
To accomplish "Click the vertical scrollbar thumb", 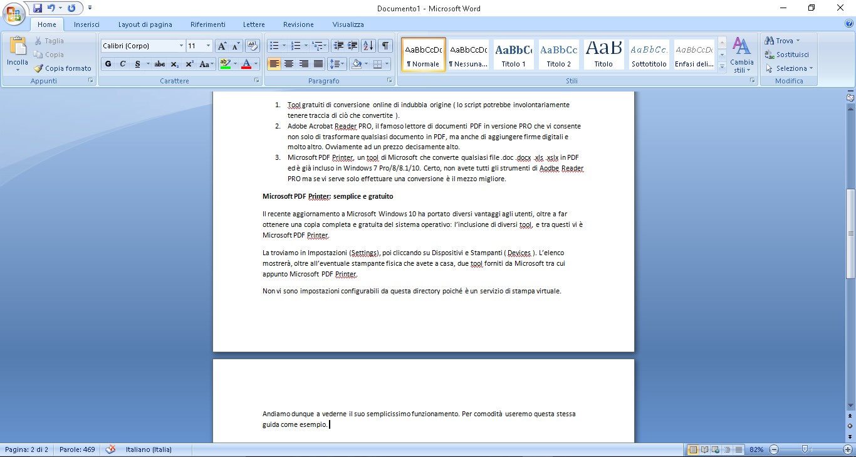I will [x=850, y=234].
